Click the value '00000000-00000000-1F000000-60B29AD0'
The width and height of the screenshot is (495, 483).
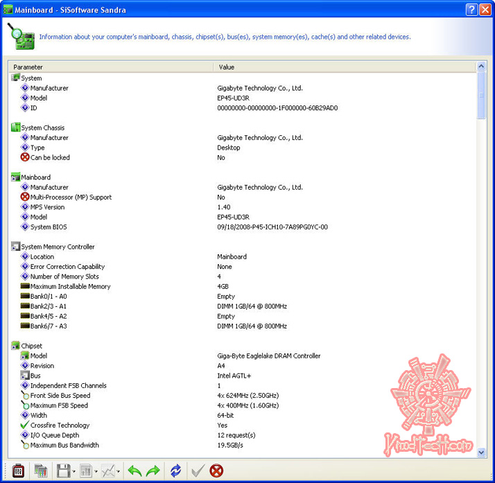277,107
